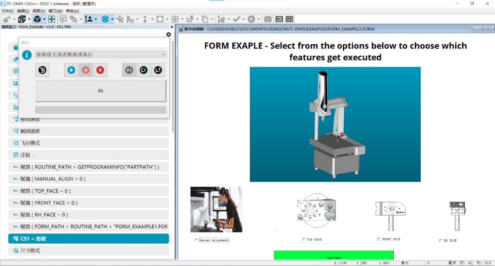Screen dimensions: 495x266
Task: Click the blue circular probe-mode icon
Action: point(105,19)
